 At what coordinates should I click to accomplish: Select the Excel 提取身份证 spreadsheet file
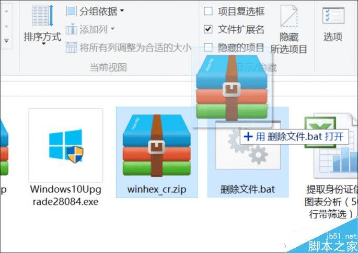pyautogui.click(x=331, y=146)
